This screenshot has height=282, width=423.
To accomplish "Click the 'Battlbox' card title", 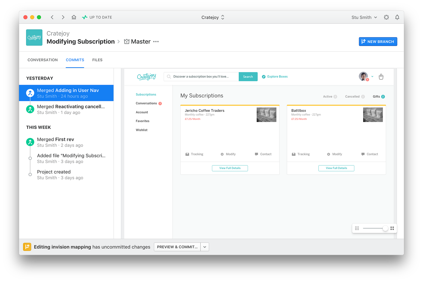I will [299, 111].
